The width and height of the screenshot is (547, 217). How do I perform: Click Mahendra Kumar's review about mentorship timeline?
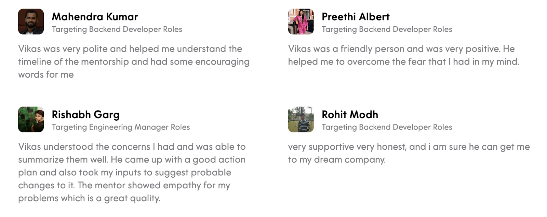(134, 62)
